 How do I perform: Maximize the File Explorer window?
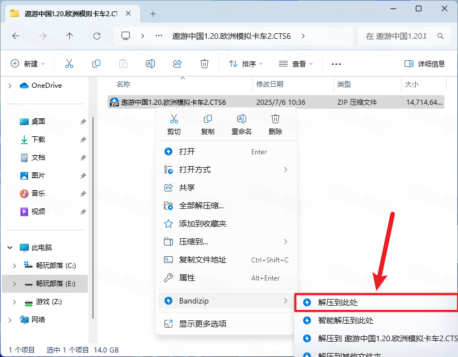[419, 8]
